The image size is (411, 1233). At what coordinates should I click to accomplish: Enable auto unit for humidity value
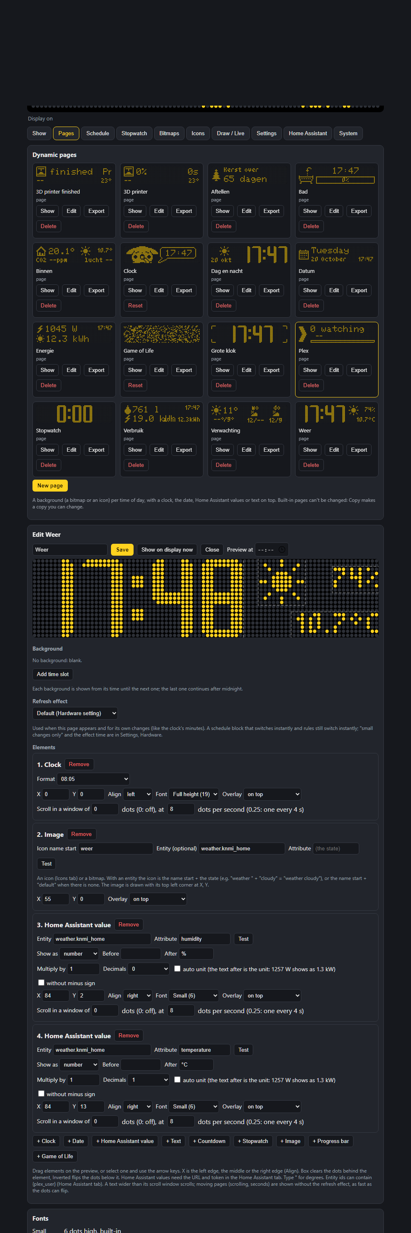click(177, 968)
